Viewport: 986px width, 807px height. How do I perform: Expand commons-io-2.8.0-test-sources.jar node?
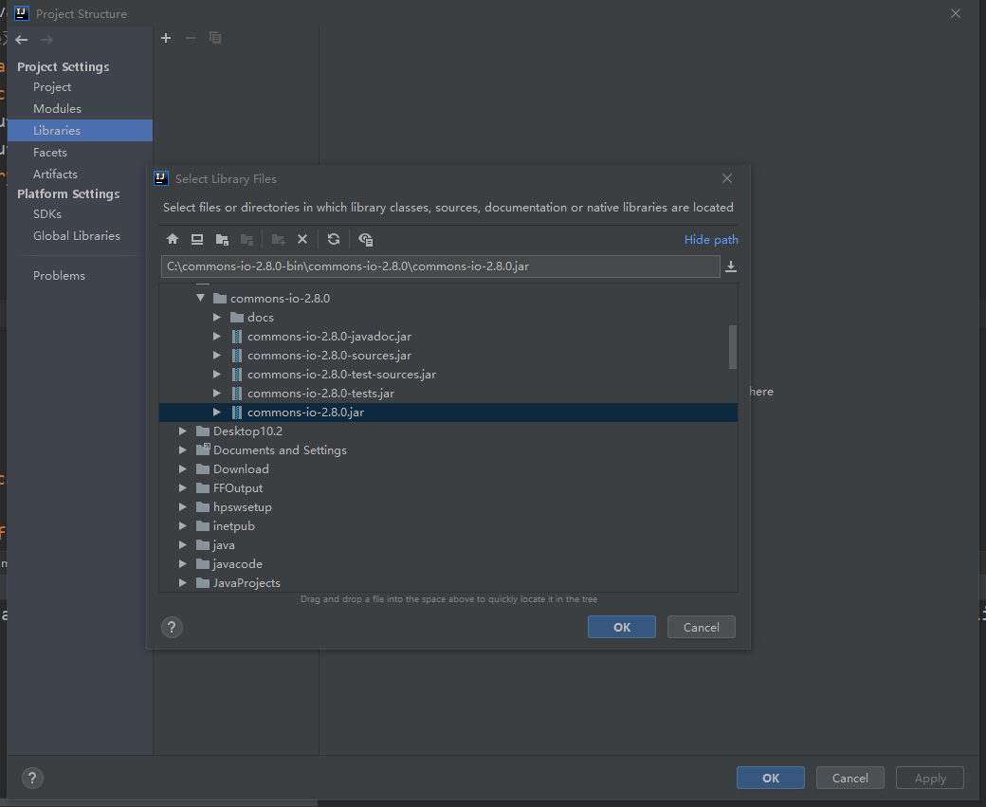pyautogui.click(x=217, y=375)
